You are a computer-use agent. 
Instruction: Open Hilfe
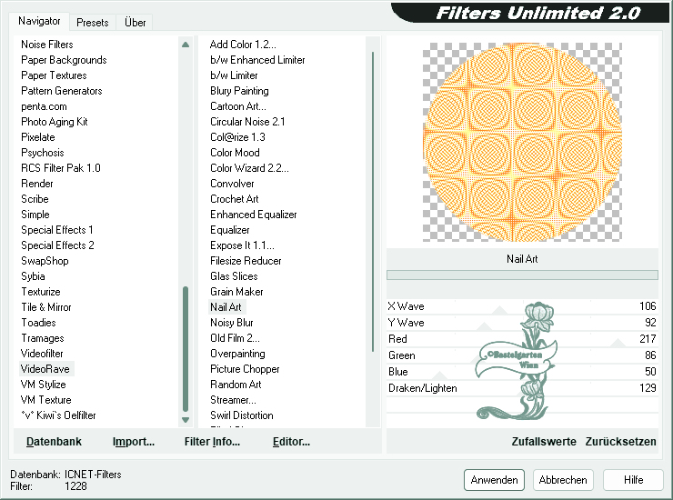click(x=633, y=480)
